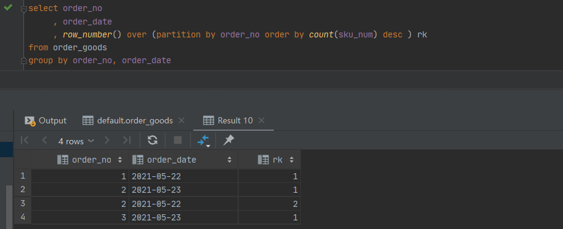Click the stop query square icon
This screenshot has width=563, height=229.
point(178,140)
